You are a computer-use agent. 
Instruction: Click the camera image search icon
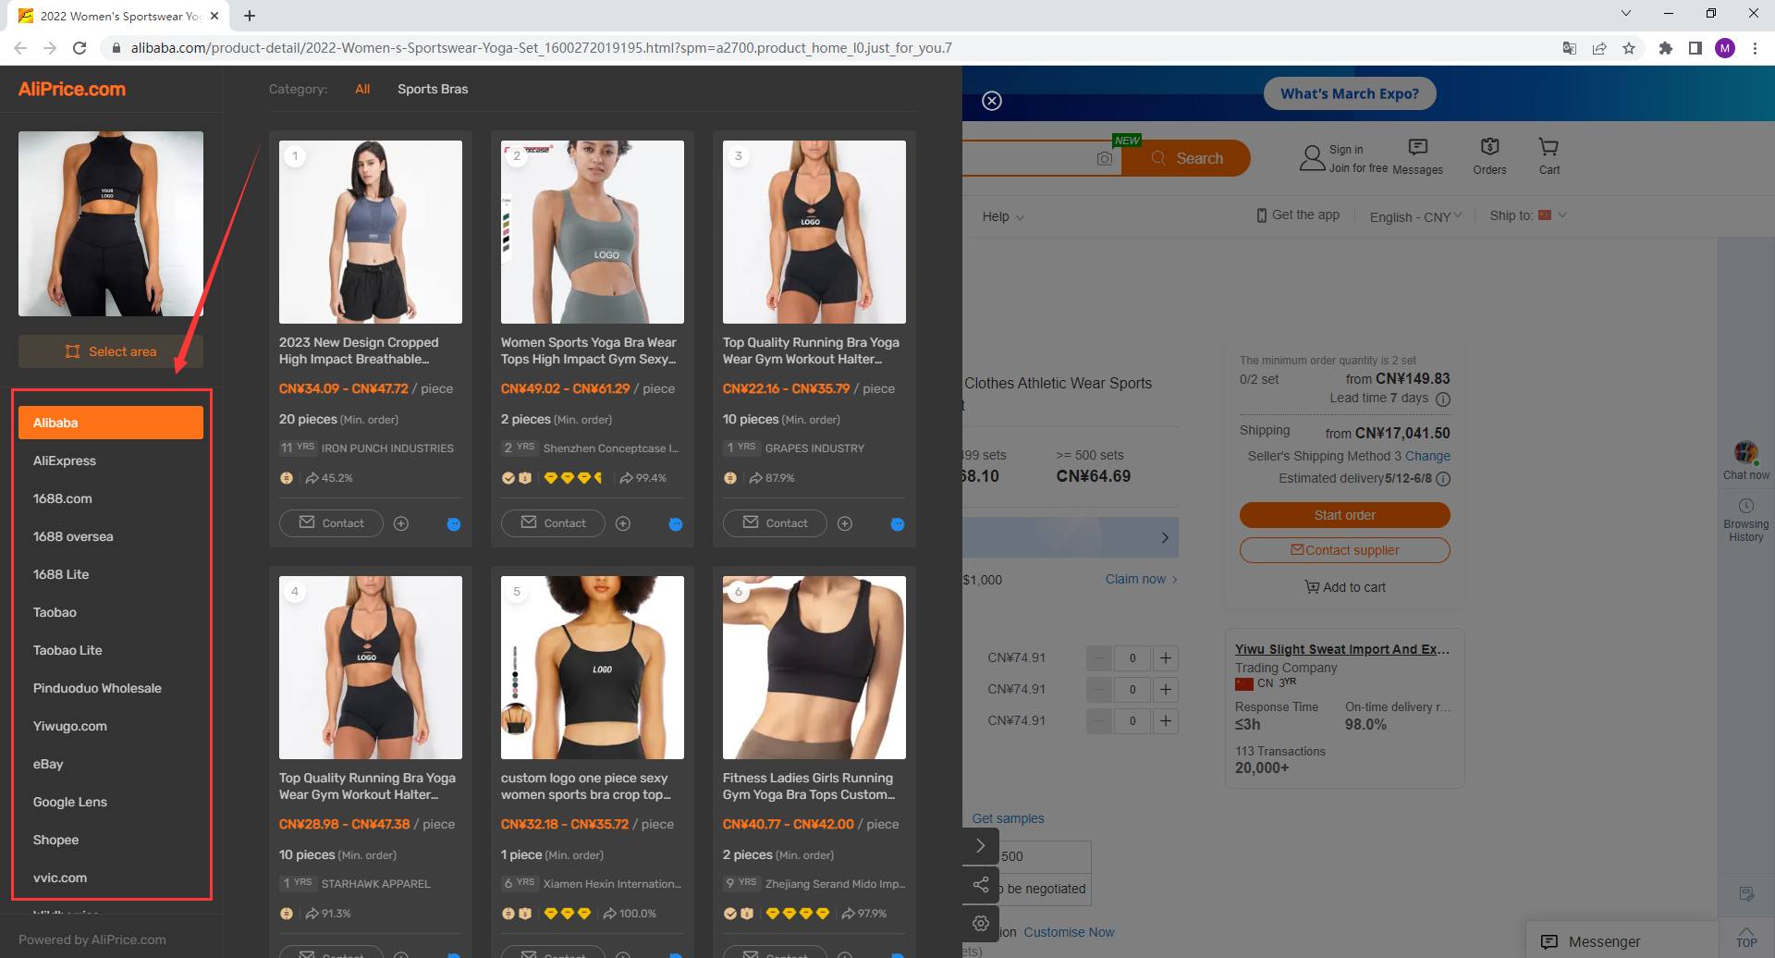coord(1105,159)
